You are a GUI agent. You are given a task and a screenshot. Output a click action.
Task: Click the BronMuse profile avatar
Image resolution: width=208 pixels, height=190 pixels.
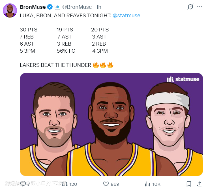coord(10,10)
